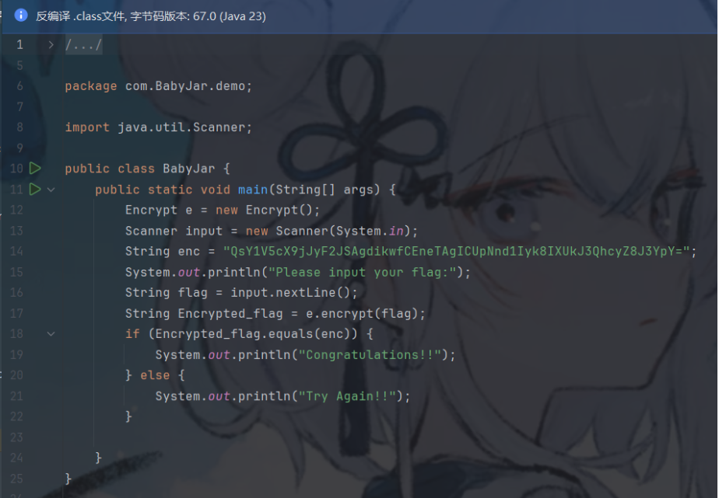Click the "Congratulations!!" string literal
719x498 pixels.
[x=370, y=355]
